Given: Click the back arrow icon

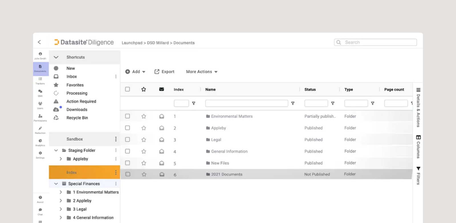Looking at the screenshot, I should 39,42.
